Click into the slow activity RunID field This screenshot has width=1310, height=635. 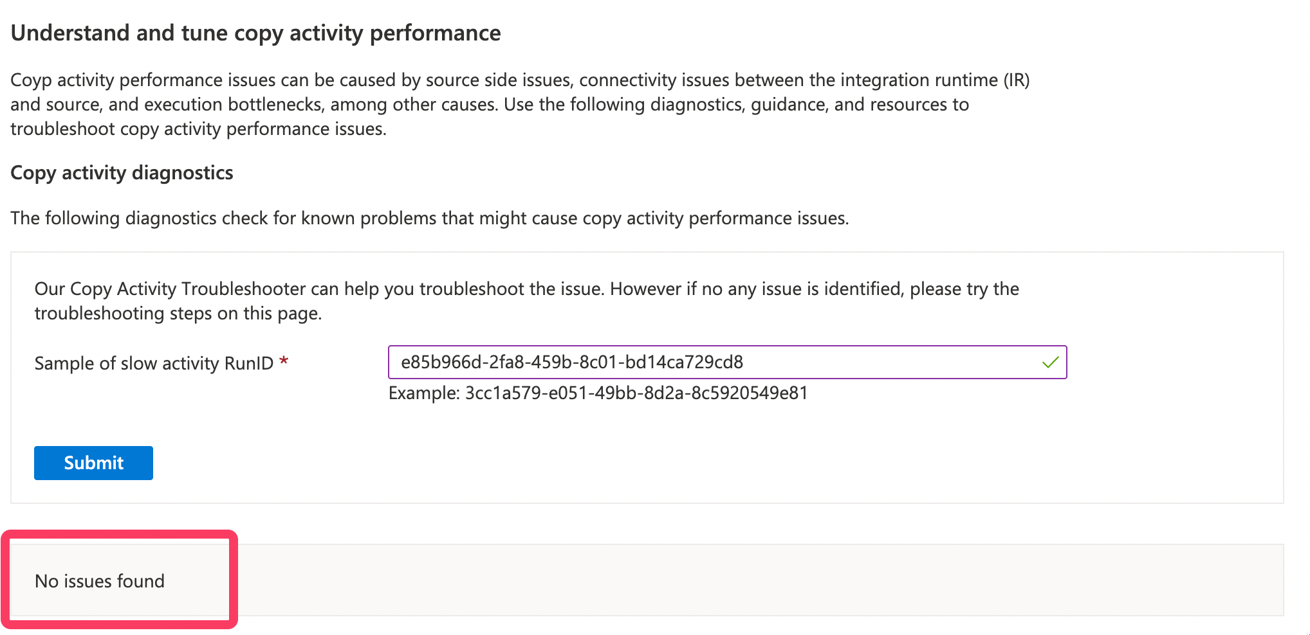coord(727,362)
